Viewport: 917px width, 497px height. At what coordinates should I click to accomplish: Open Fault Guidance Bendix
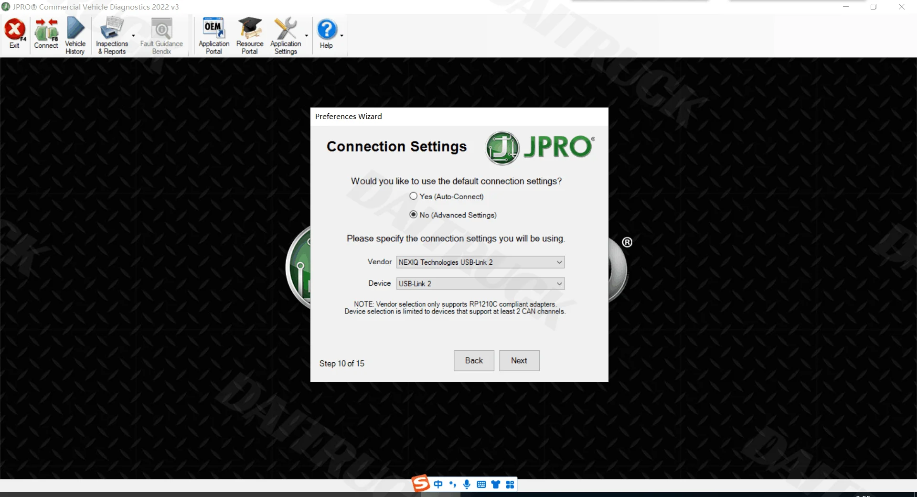coord(161,35)
